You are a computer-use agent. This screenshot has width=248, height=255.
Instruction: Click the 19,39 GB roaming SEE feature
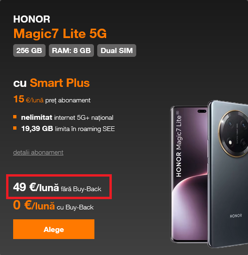[68, 129]
